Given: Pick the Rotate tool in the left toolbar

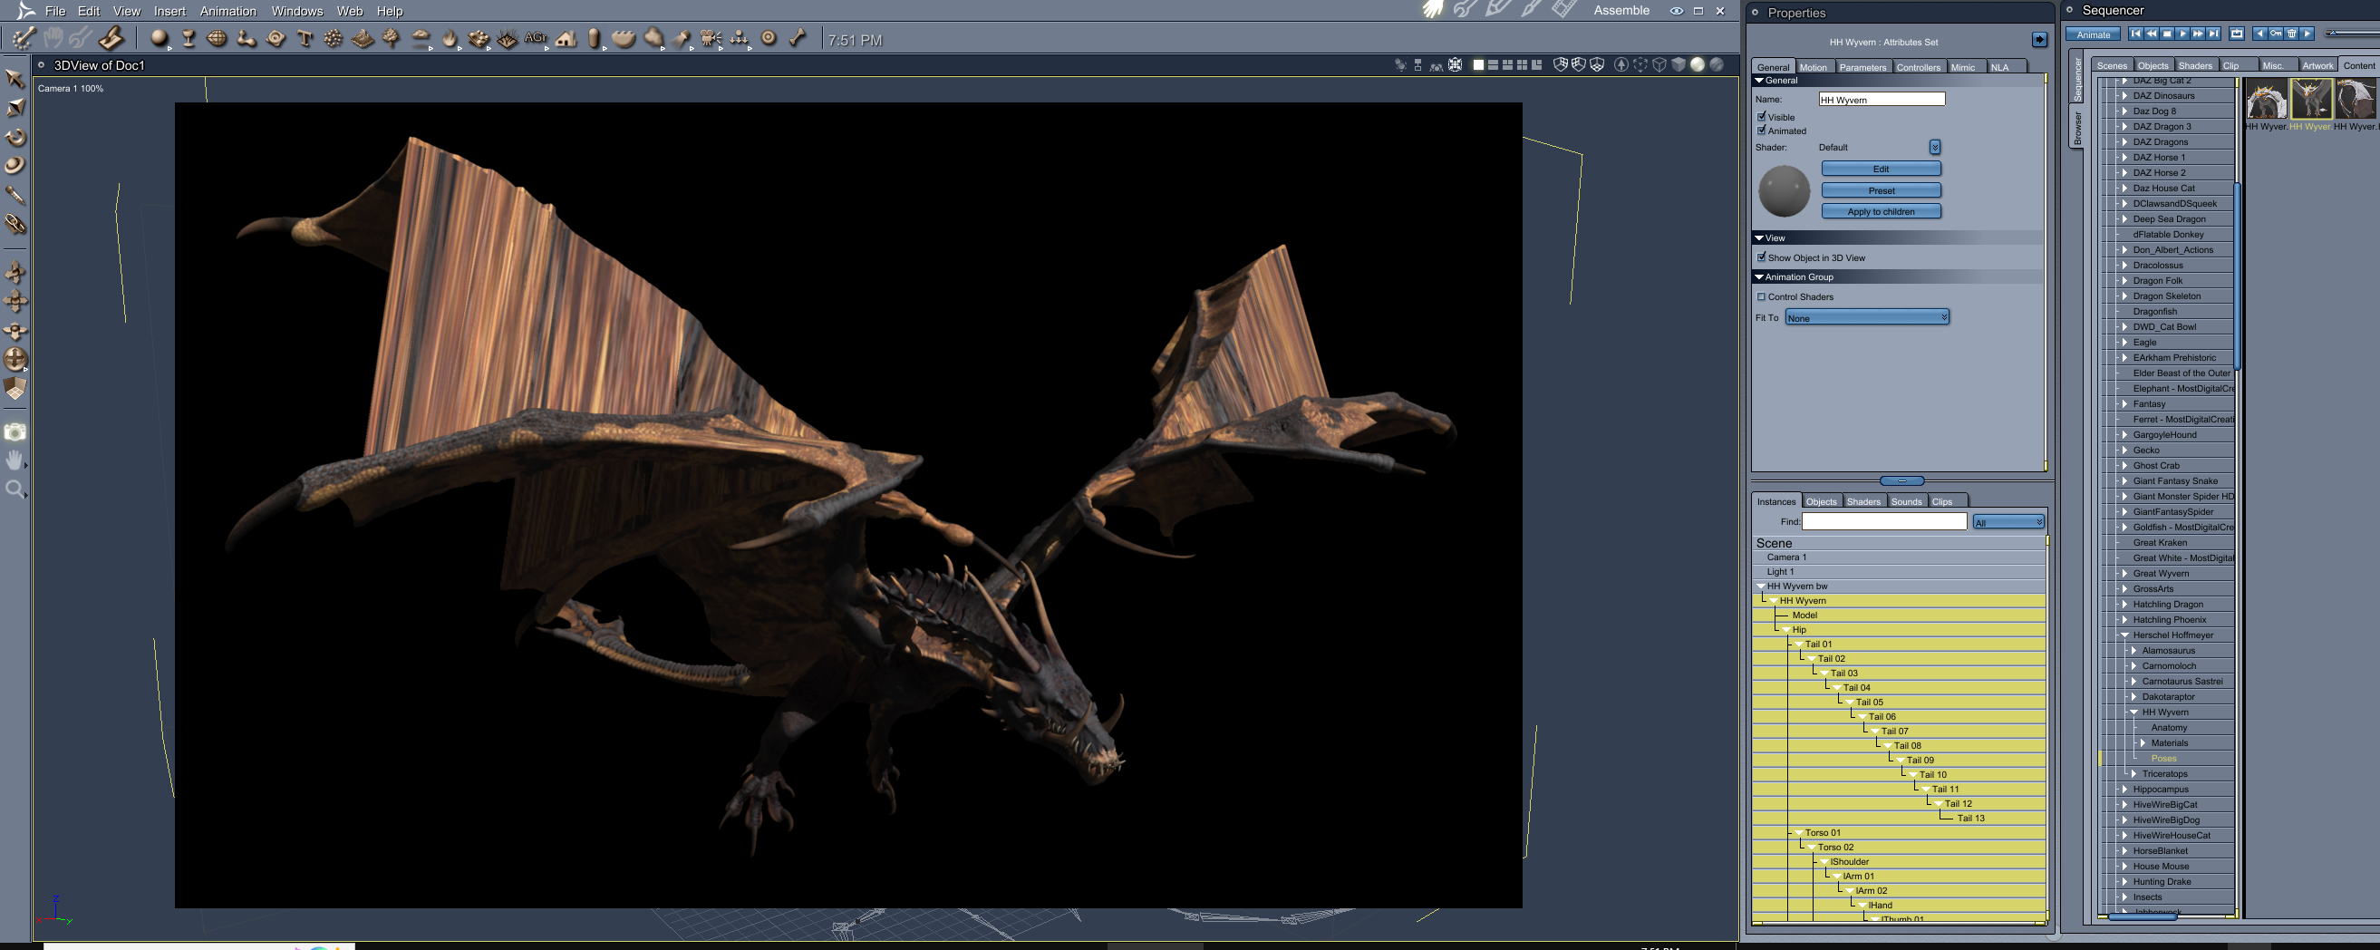Looking at the screenshot, I should coord(15,138).
